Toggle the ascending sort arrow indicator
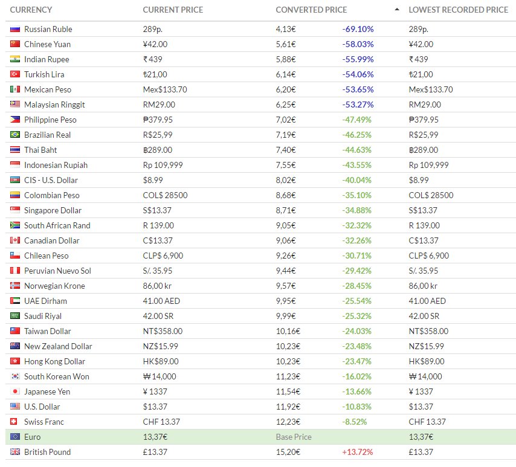The width and height of the screenshot is (516, 467). click(x=397, y=10)
